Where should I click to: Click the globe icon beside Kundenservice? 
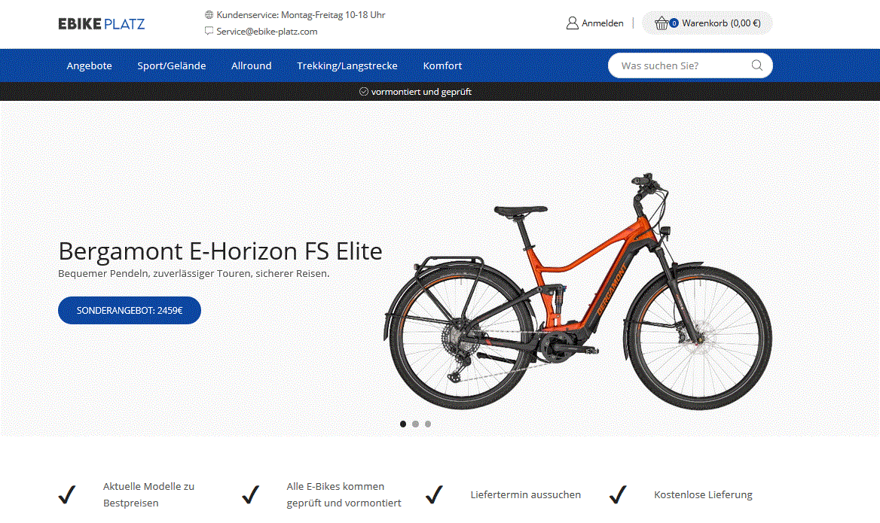point(209,14)
